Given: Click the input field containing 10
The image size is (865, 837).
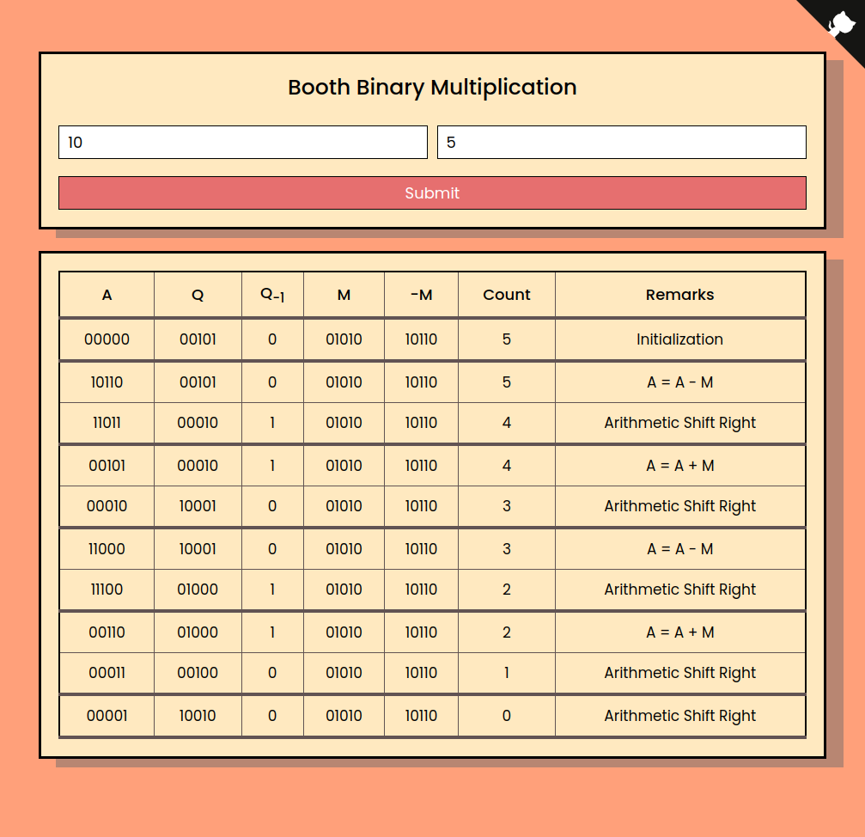Looking at the screenshot, I should point(242,142).
